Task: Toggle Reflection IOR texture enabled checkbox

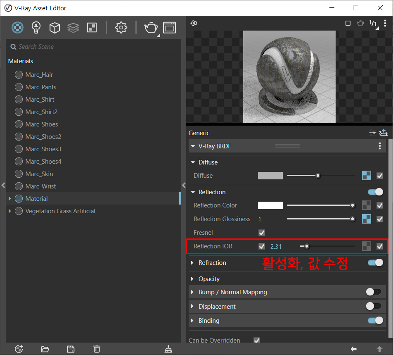Action: 380,246
